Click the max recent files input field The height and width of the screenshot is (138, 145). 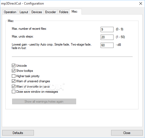107,29
